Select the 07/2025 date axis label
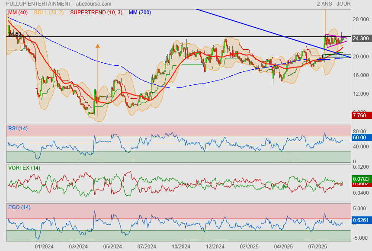The image size is (372, 251). click(x=317, y=246)
